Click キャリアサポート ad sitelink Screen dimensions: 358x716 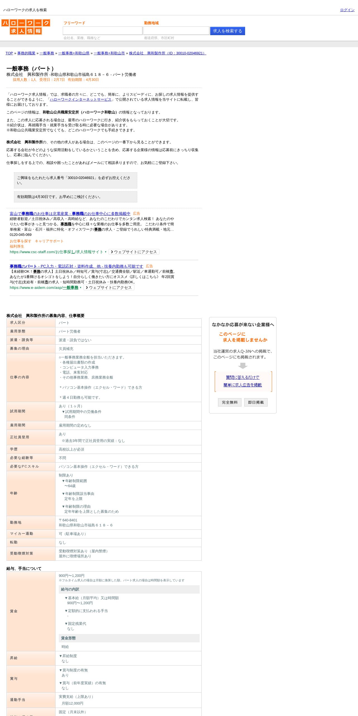49,241
